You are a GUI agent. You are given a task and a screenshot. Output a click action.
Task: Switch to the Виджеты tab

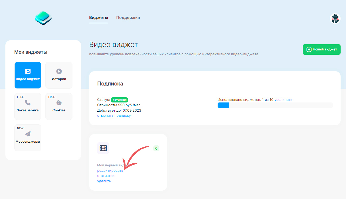(x=99, y=18)
